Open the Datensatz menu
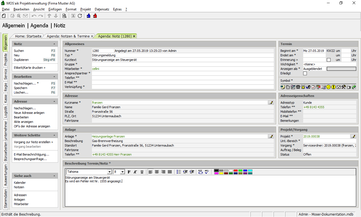 click(x=102, y=9)
